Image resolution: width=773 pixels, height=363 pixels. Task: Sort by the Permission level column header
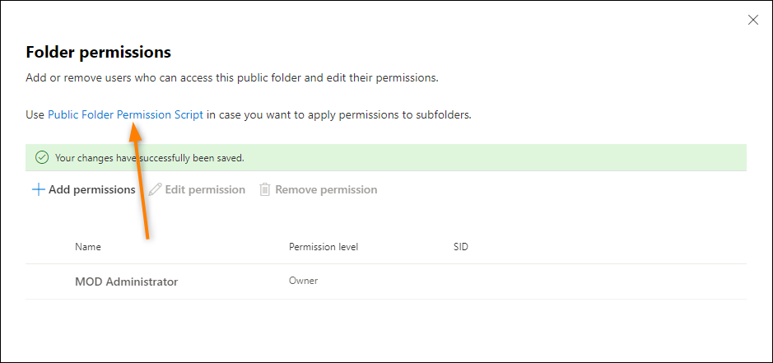[324, 247]
